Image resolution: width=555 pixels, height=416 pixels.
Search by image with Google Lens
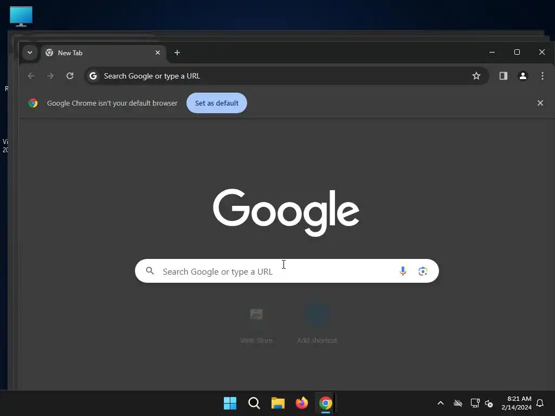click(x=423, y=271)
